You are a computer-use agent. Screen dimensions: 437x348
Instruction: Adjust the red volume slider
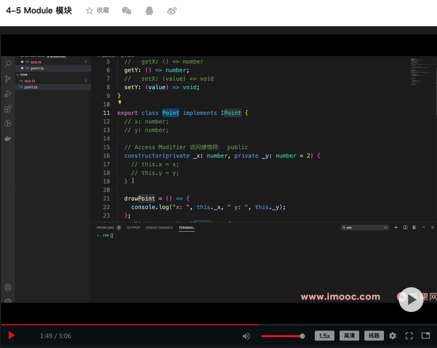pyautogui.click(x=282, y=336)
